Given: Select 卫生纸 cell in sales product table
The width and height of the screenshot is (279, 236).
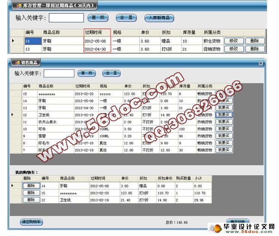Looking at the screenshot, I should (56, 115).
